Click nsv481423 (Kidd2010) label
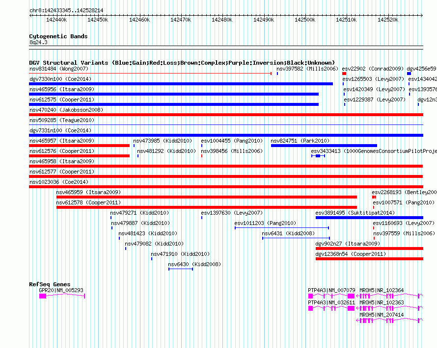The width and height of the screenshot is (437, 348). click(148, 233)
